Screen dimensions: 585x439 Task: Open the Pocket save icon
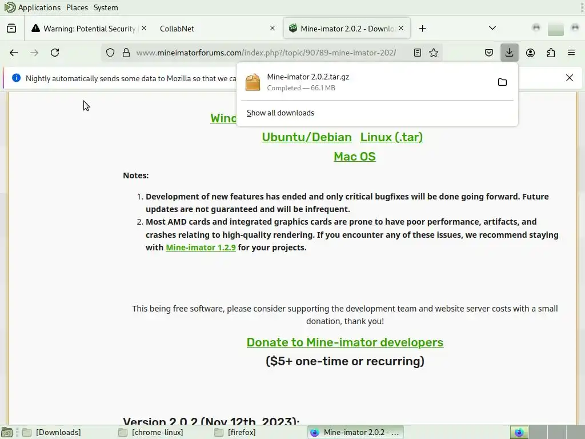(489, 53)
